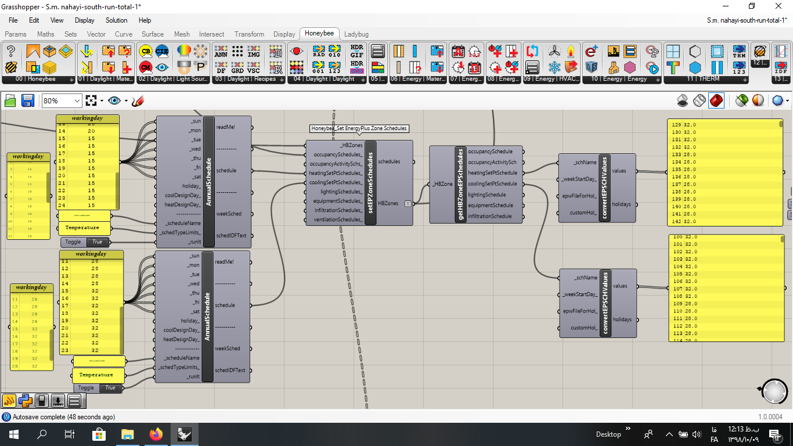Viewport: 793px width, 446px height.
Task: Select the sketch pen tool in canvas toolbar
Action: [x=138, y=100]
